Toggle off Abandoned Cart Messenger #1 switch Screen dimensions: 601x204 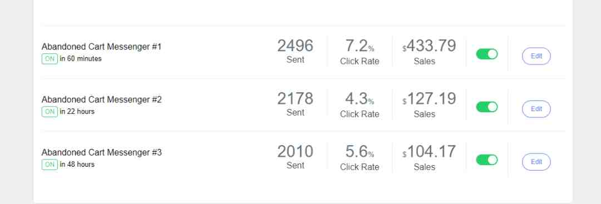(x=487, y=54)
